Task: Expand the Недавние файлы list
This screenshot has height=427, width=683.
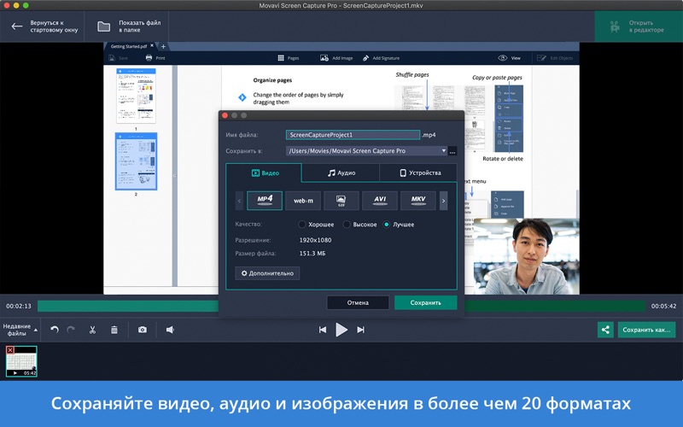Action: coord(20,330)
